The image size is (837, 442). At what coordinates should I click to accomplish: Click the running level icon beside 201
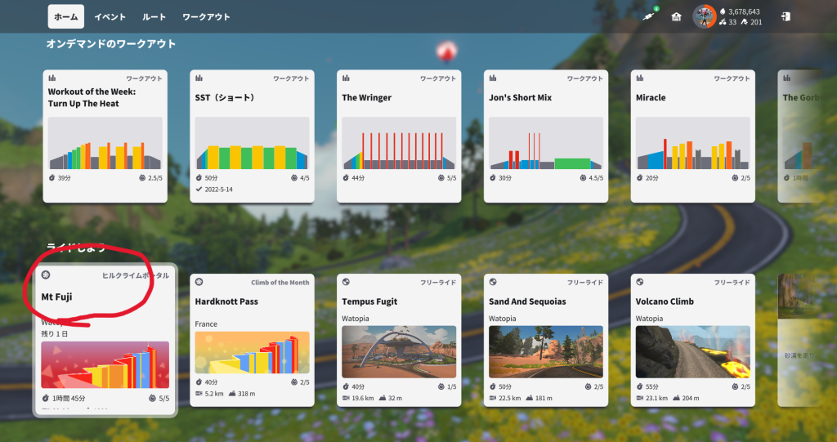pos(744,22)
